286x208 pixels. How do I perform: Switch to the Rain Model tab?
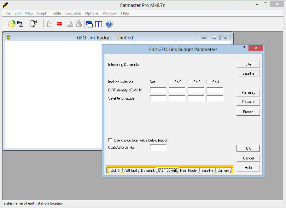click(x=189, y=170)
